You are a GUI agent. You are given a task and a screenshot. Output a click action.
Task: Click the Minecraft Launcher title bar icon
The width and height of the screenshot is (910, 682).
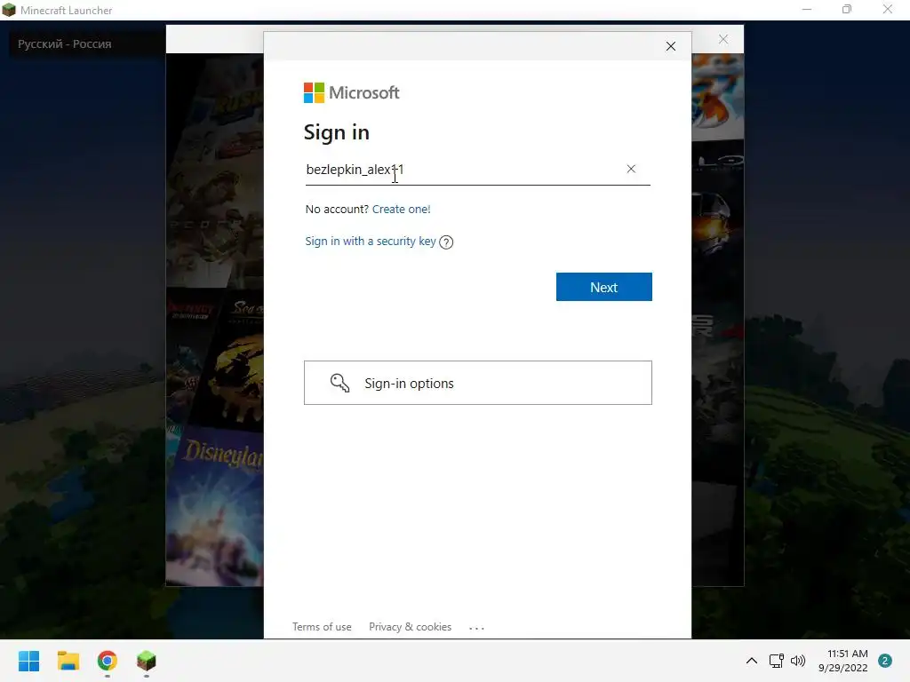(x=9, y=10)
